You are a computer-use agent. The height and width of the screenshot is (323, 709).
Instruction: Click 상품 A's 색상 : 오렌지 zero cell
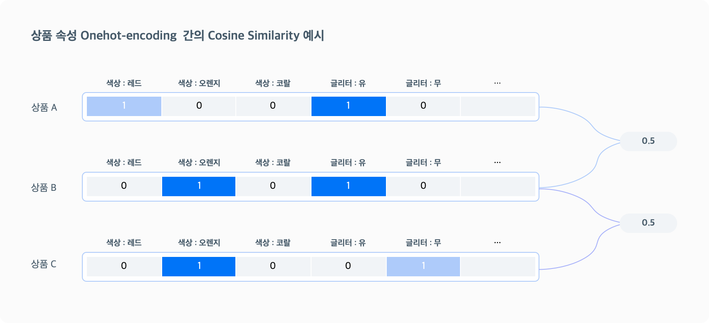click(x=199, y=106)
